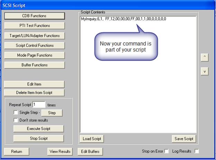This screenshot has height=160, width=216.
Task: Click the Repeat Script times field
Action: pos(39,105)
